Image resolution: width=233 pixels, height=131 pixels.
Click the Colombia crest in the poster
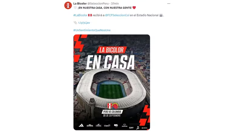tap(115, 106)
